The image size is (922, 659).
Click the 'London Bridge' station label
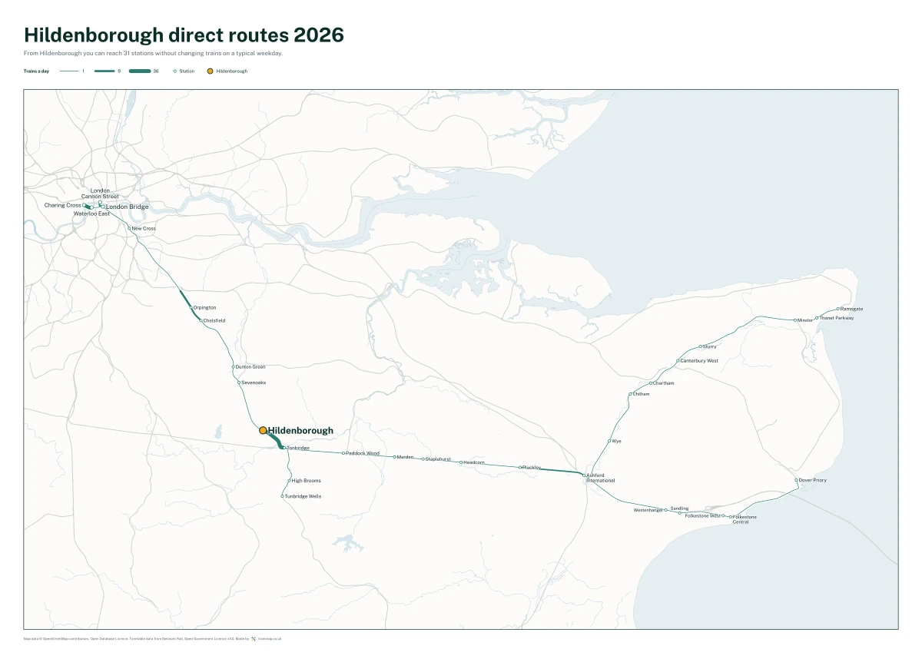[127, 207]
